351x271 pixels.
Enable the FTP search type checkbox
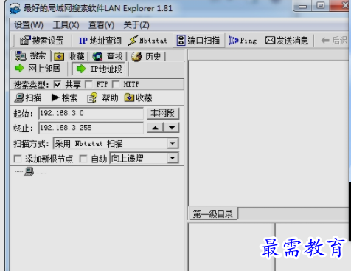coord(88,84)
